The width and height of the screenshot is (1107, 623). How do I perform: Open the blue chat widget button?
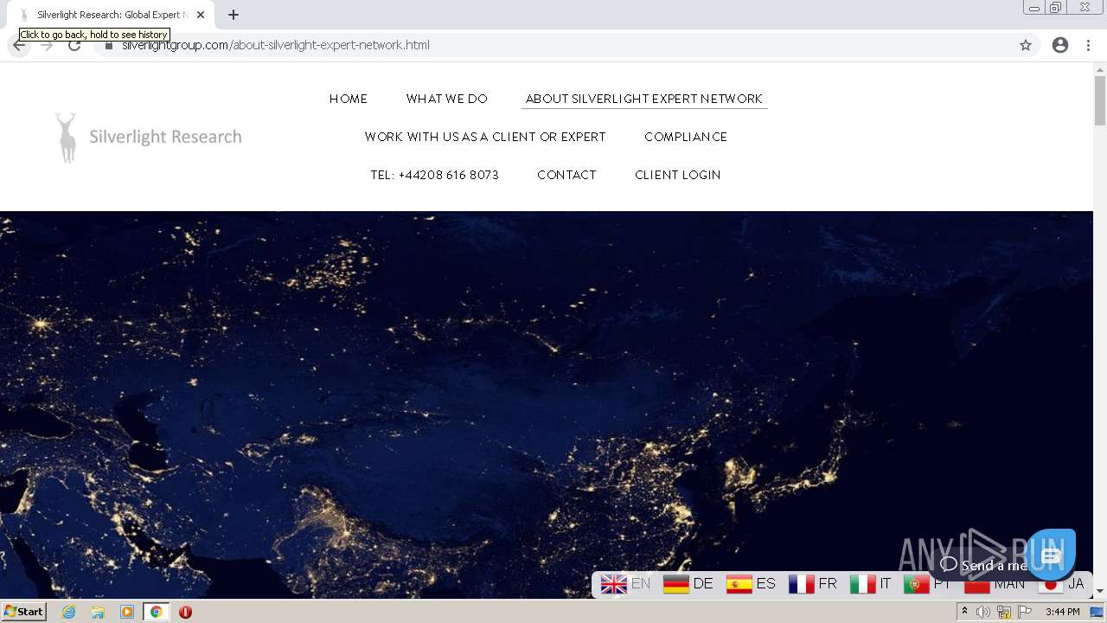[1051, 555]
